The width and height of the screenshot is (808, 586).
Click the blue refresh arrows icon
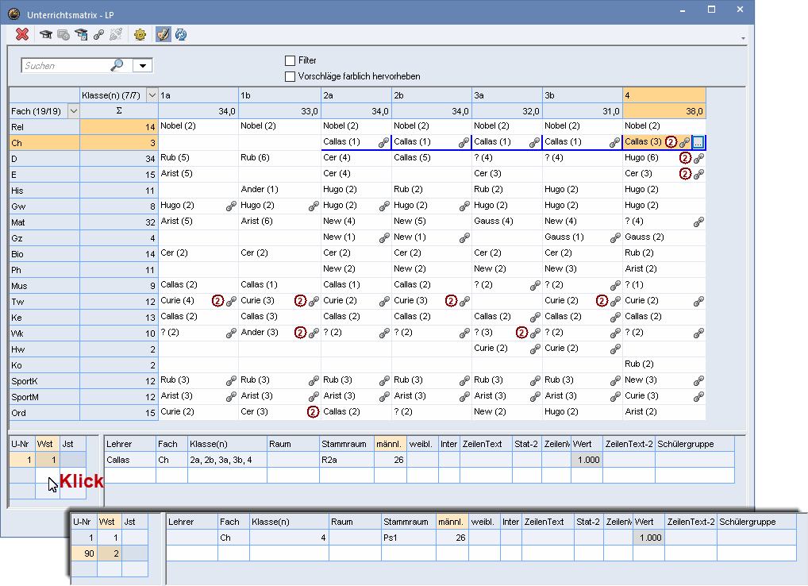[x=181, y=34]
